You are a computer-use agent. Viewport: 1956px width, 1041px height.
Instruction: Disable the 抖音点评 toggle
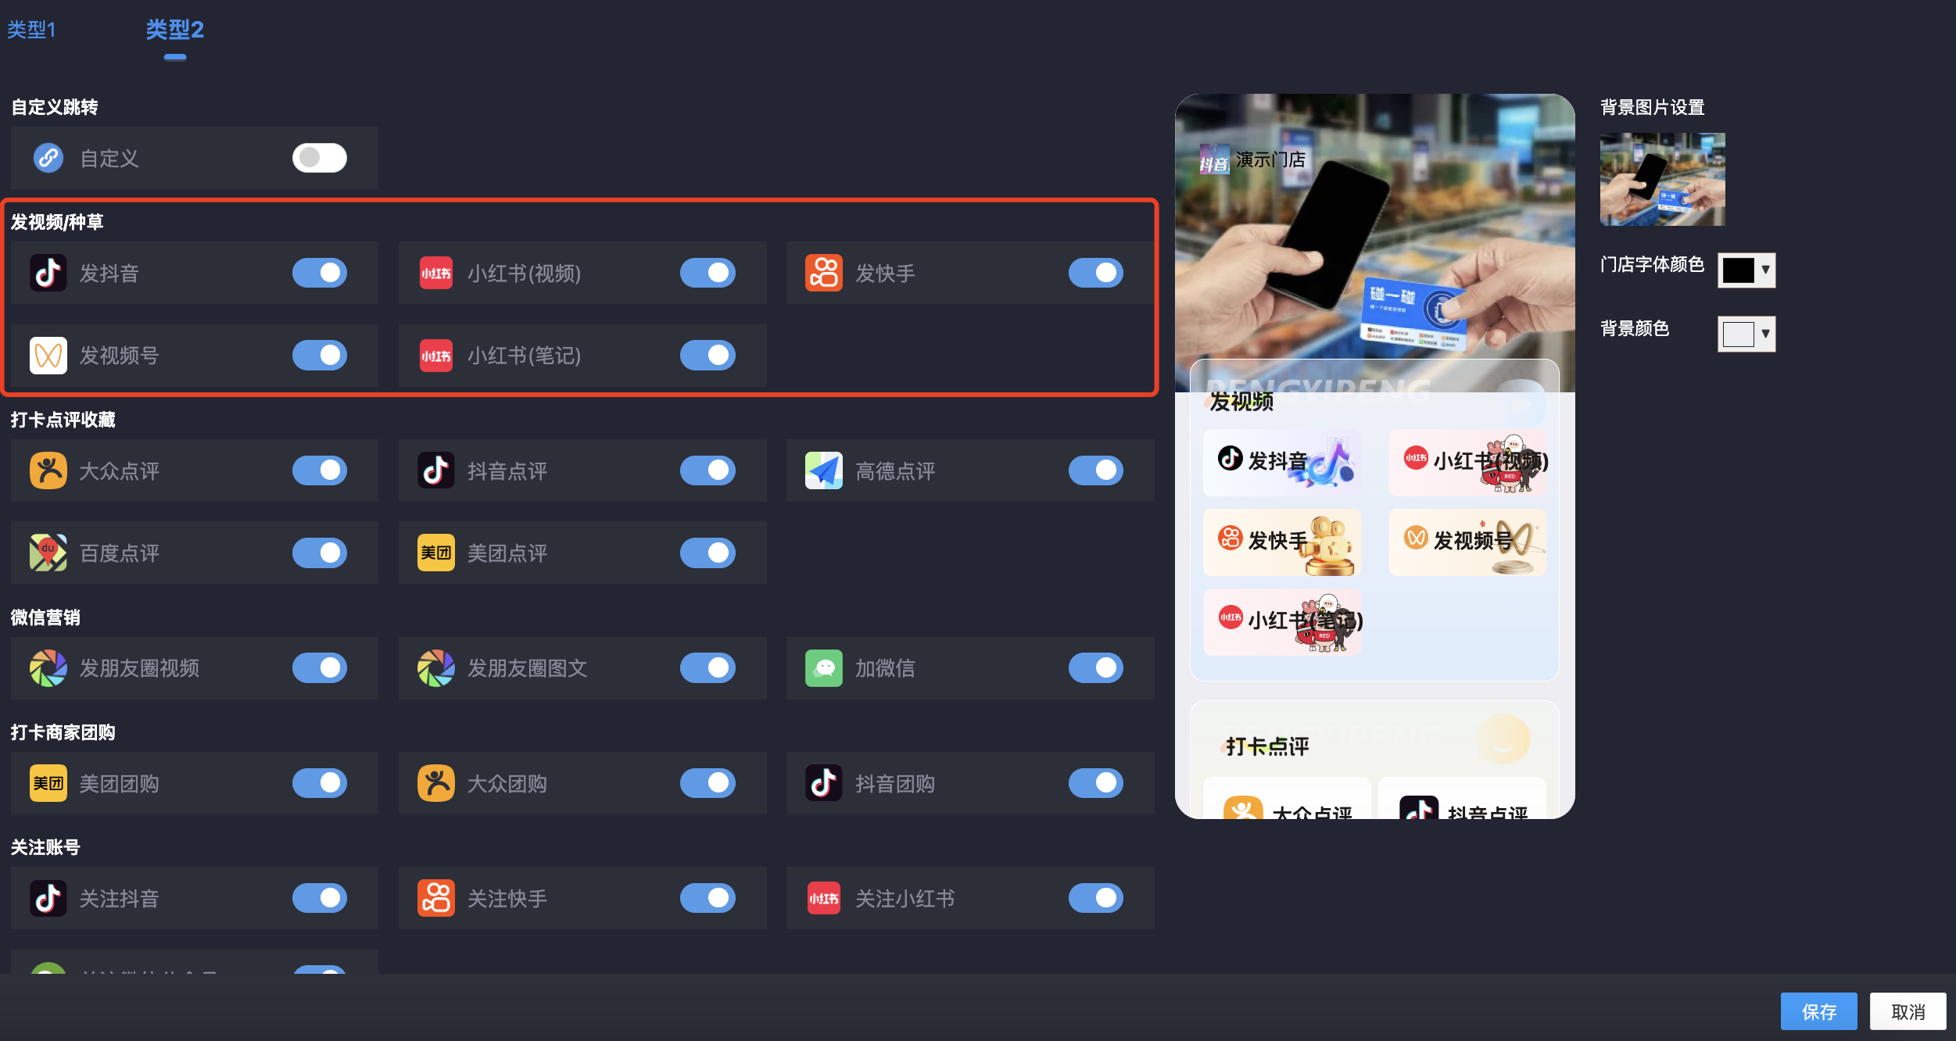click(x=708, y=470)
